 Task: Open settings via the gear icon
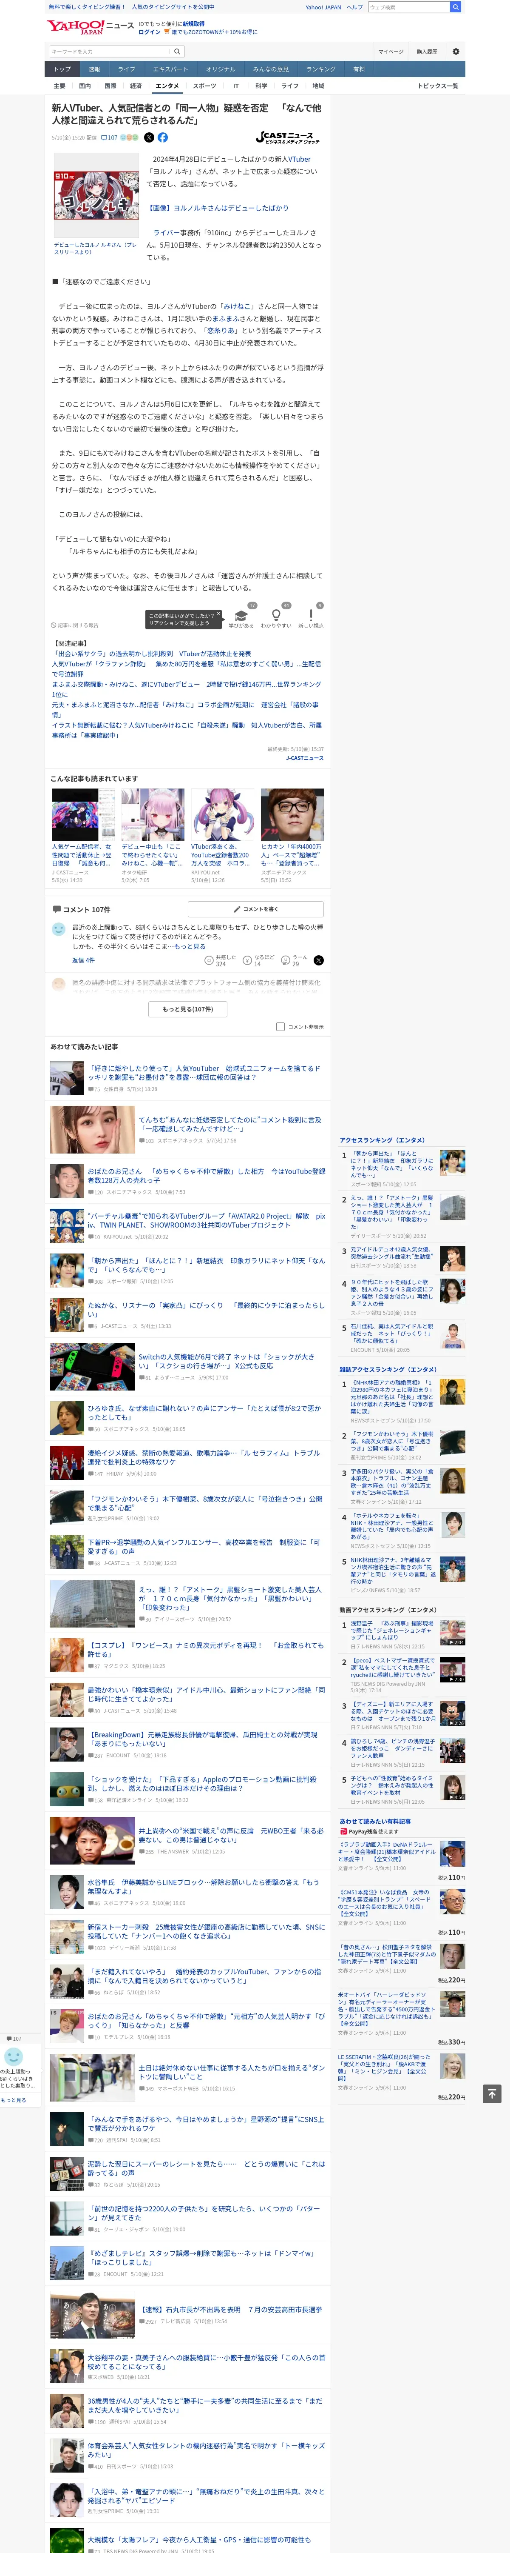coord(456,51)
